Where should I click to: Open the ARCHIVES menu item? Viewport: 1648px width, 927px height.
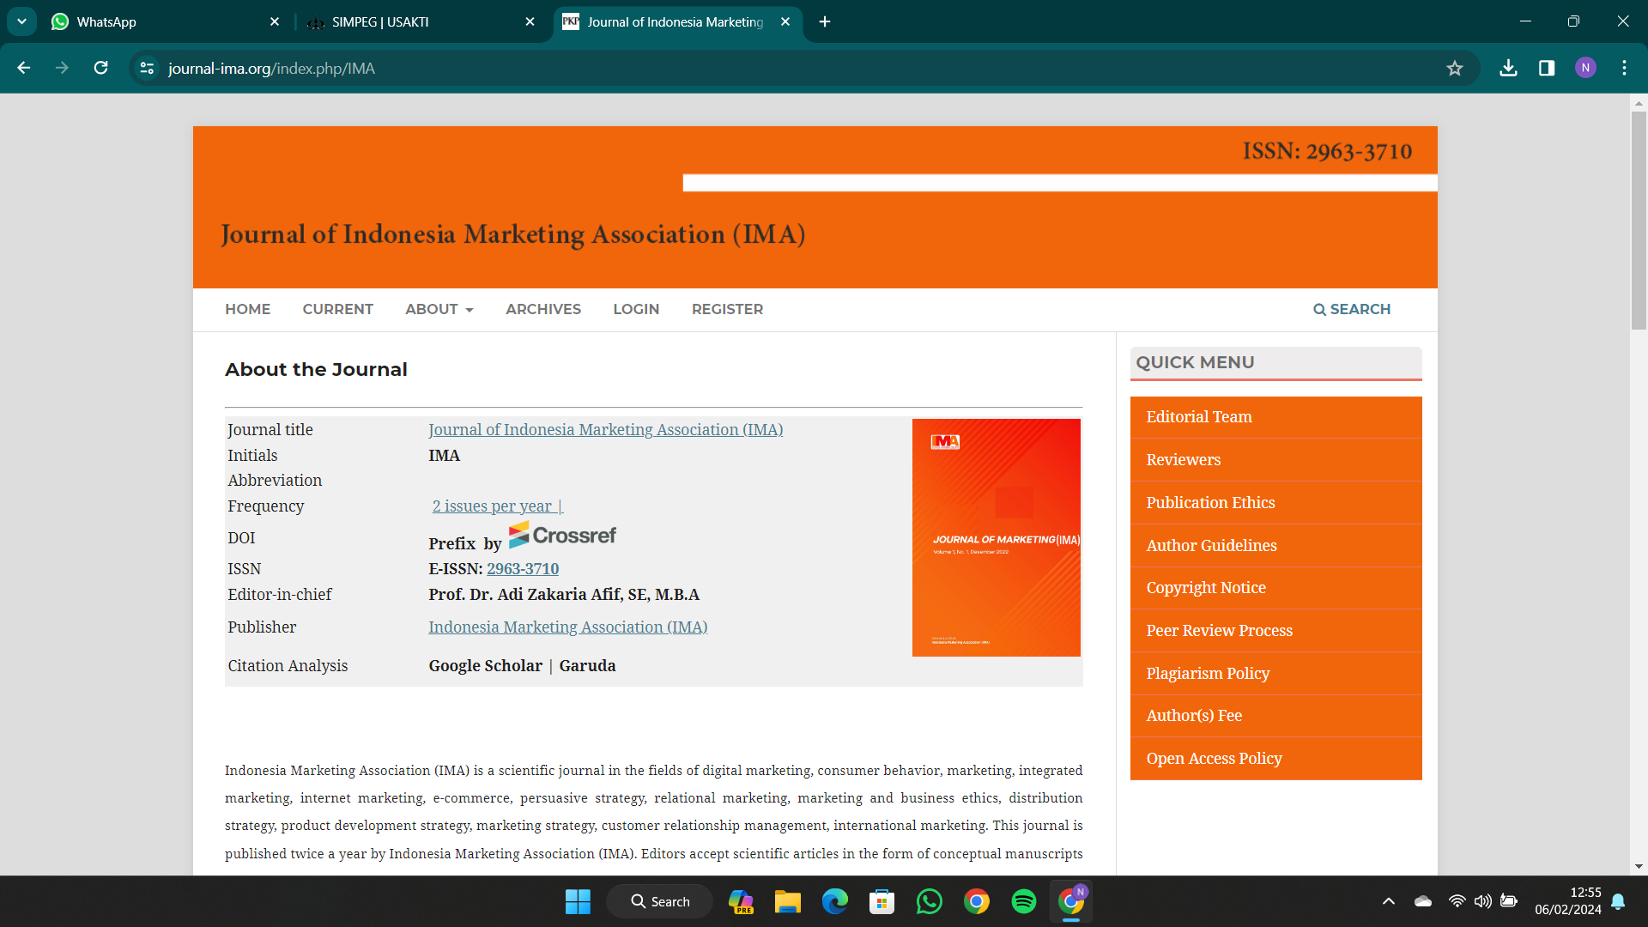tap(543, 309)
